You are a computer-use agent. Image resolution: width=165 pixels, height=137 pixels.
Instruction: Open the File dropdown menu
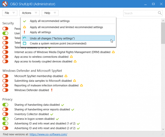pyautogui.click(x=10, y=13)
